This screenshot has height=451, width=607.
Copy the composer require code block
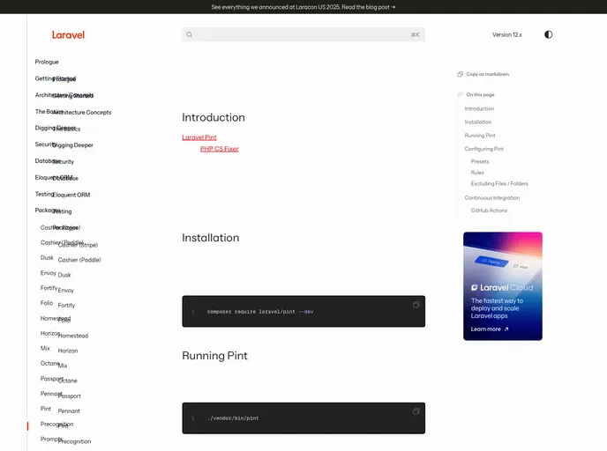(x=416, y=305)
